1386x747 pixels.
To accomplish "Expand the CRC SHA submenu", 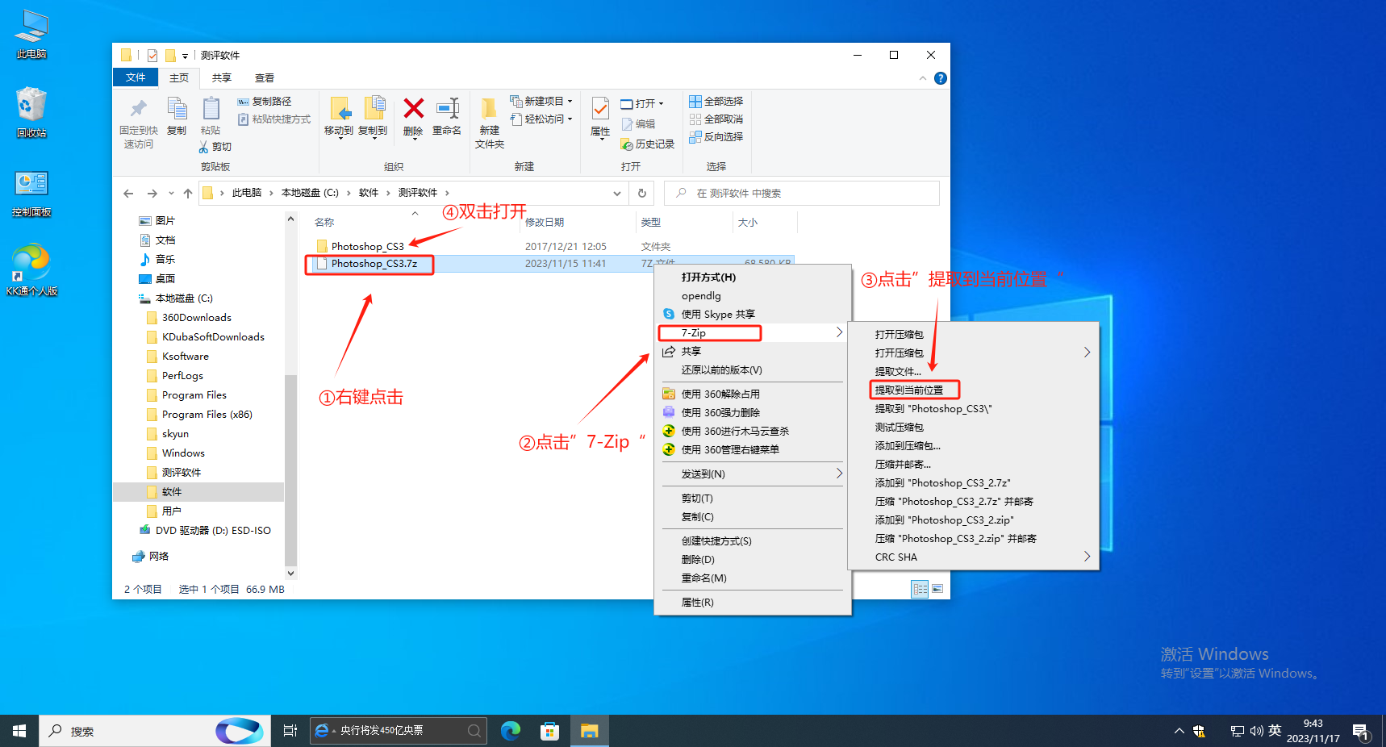I will tap(974, 557).
